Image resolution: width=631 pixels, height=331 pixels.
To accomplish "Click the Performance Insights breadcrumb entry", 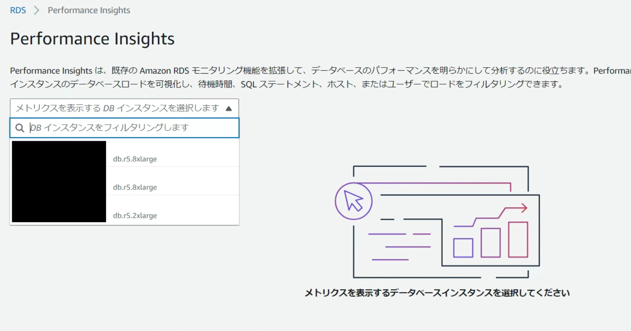I will click(x=89, y=10).
